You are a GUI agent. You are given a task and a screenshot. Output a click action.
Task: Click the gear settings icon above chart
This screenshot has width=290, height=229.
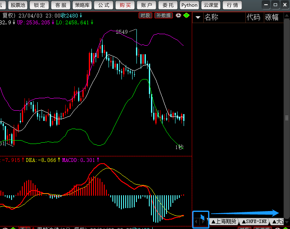coord(178,15)
